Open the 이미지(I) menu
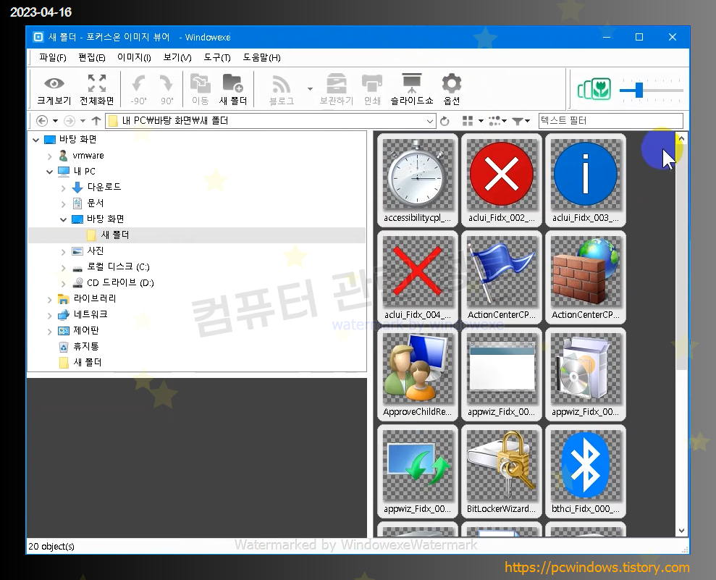 134,57
